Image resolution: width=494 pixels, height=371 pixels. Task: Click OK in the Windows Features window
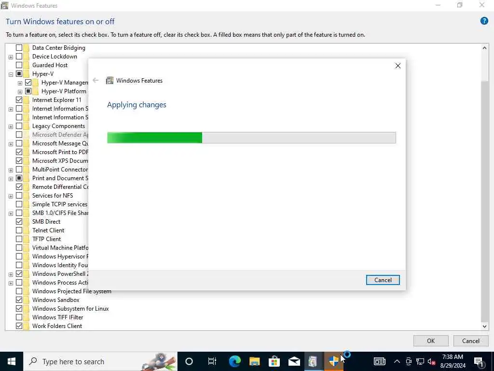point(431,341)
